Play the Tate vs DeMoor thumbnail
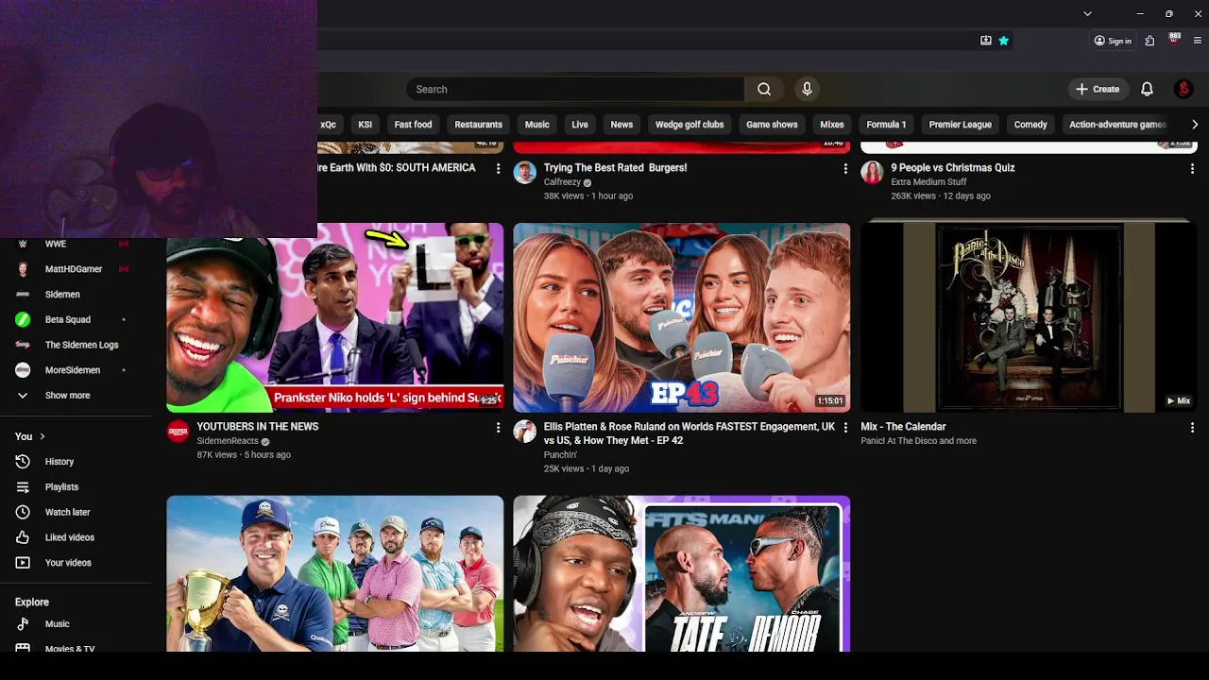The image size is (1209, 680). click(682, 573)
